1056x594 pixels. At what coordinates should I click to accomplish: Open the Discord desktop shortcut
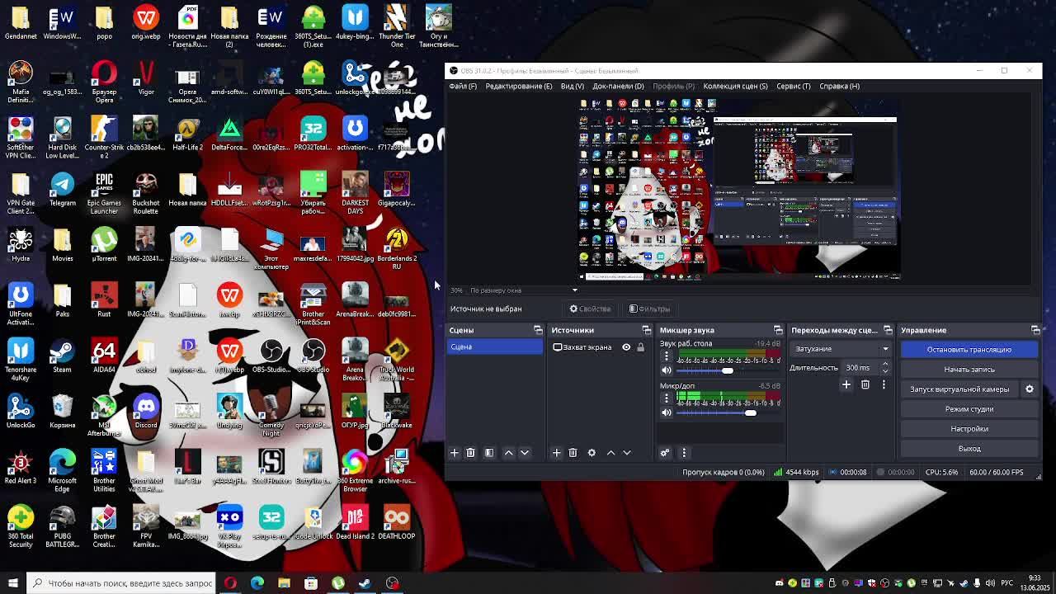click(146, 411)
